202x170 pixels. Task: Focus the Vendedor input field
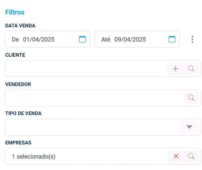[x=95, y=98]
